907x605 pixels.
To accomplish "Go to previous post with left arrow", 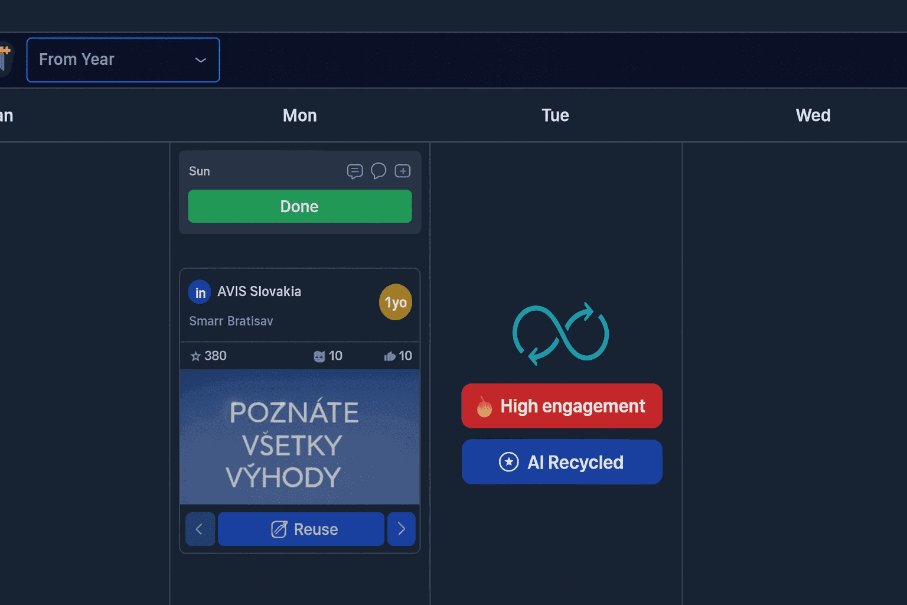I will (200, 529).
